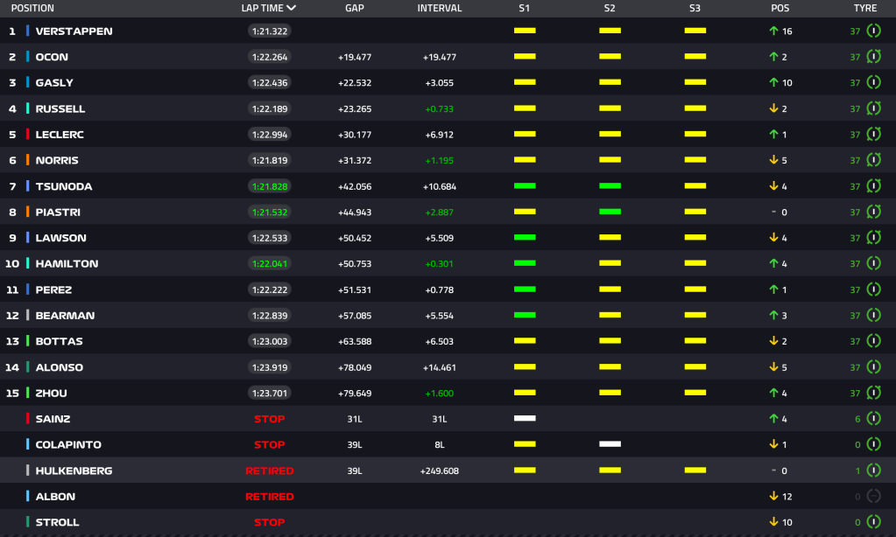Open the TSUNODA driver name
This screenshot has width=896, height=537.
coord(63,186)
